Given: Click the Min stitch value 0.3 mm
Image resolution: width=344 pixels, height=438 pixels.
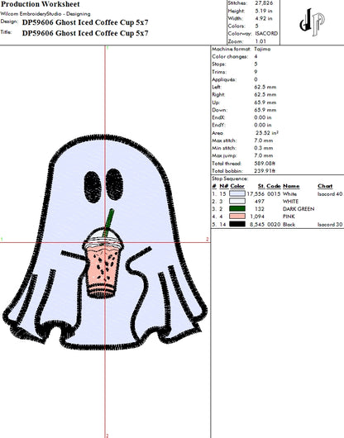Looking at the screenshot, I should click(264, 148).
